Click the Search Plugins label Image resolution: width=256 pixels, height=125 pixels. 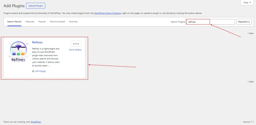pyautogui.click(x=178, y=22)
